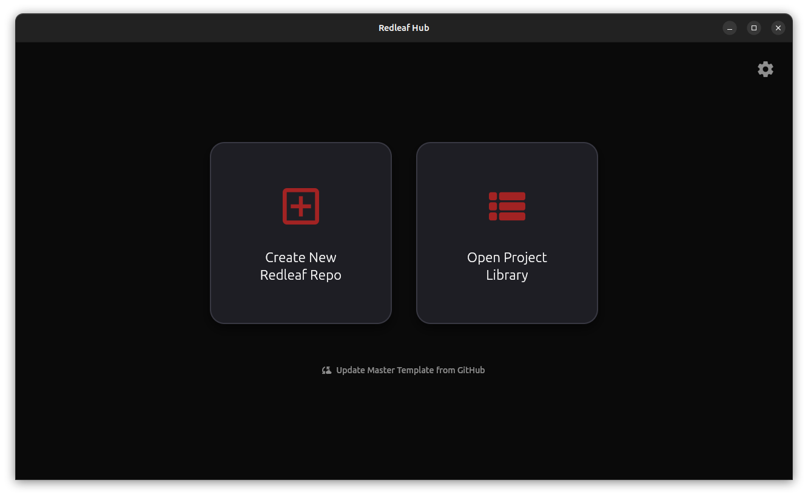
Task: Click the words "Master Template" in bottom link
Action: point(400,370)
